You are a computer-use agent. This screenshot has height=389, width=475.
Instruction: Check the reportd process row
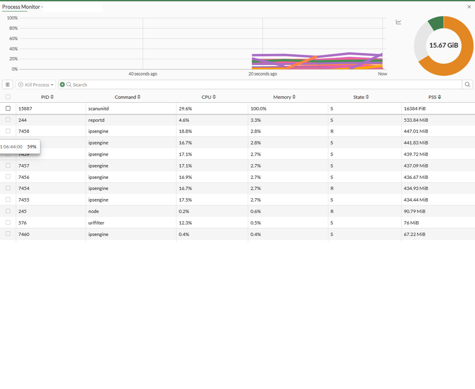(x=8, y=120)
